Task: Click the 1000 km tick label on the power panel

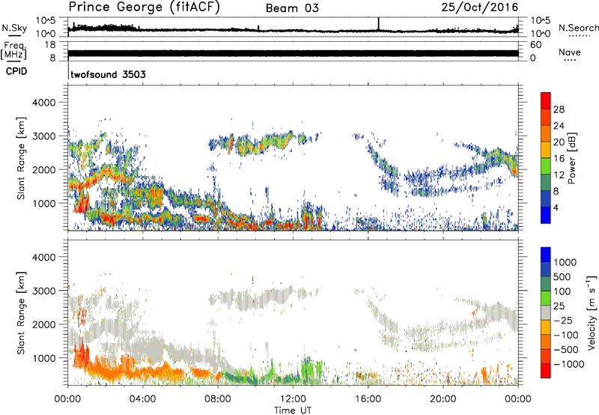Action: pos(43,203)
